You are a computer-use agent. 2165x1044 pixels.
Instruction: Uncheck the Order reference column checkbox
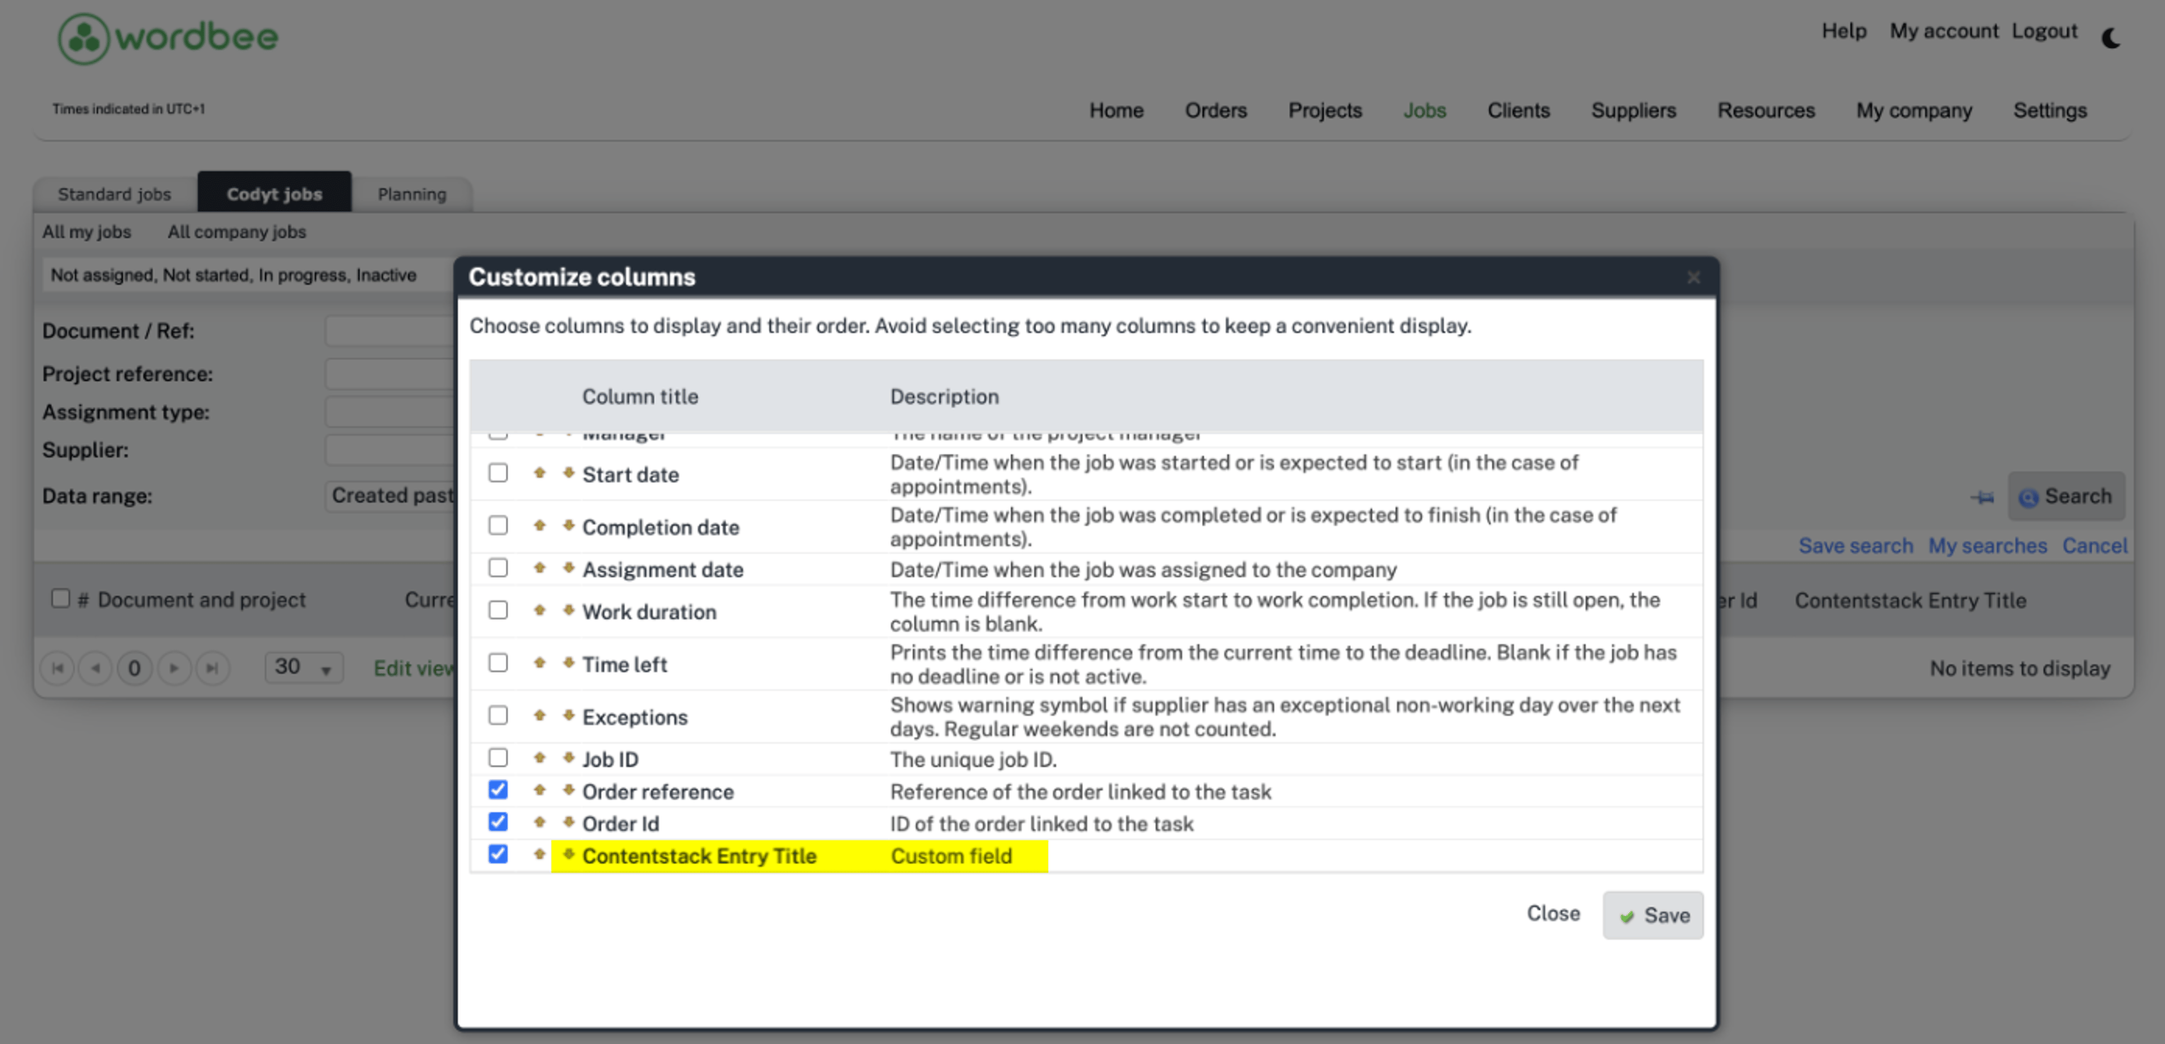(498, 789)
